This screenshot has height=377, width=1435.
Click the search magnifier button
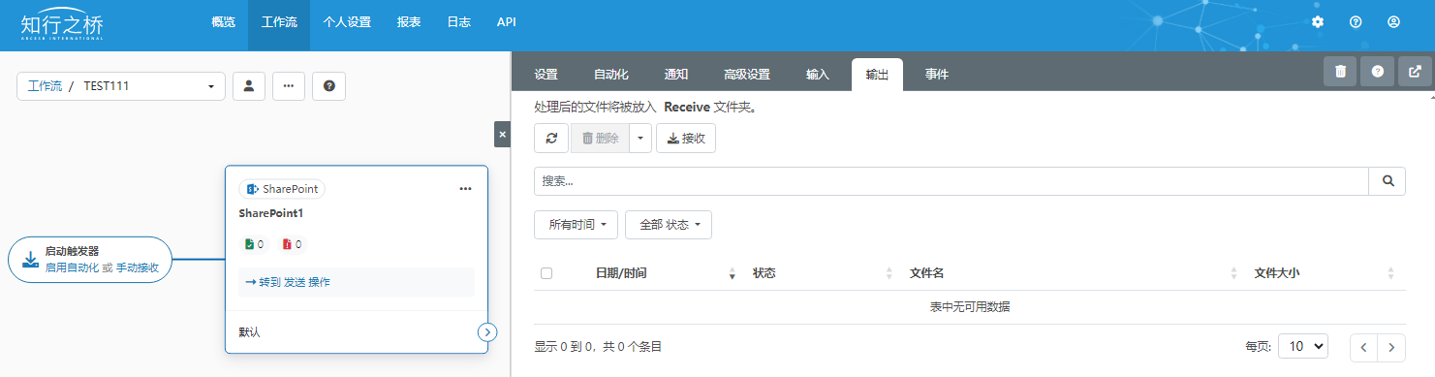point(1388,180)
